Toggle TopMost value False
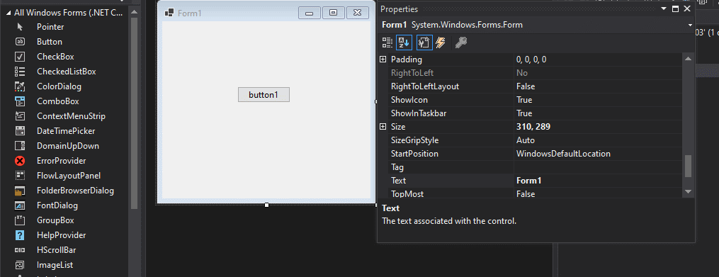The height and width of the screenshot is (277, 719). pyautogui.click(x=526, y=194)
